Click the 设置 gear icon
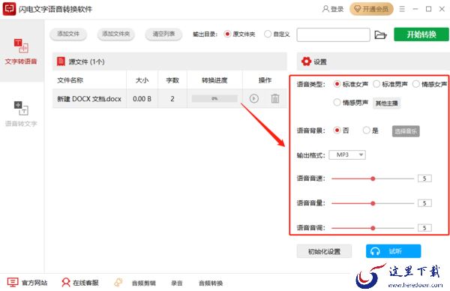 pos(306,61)
